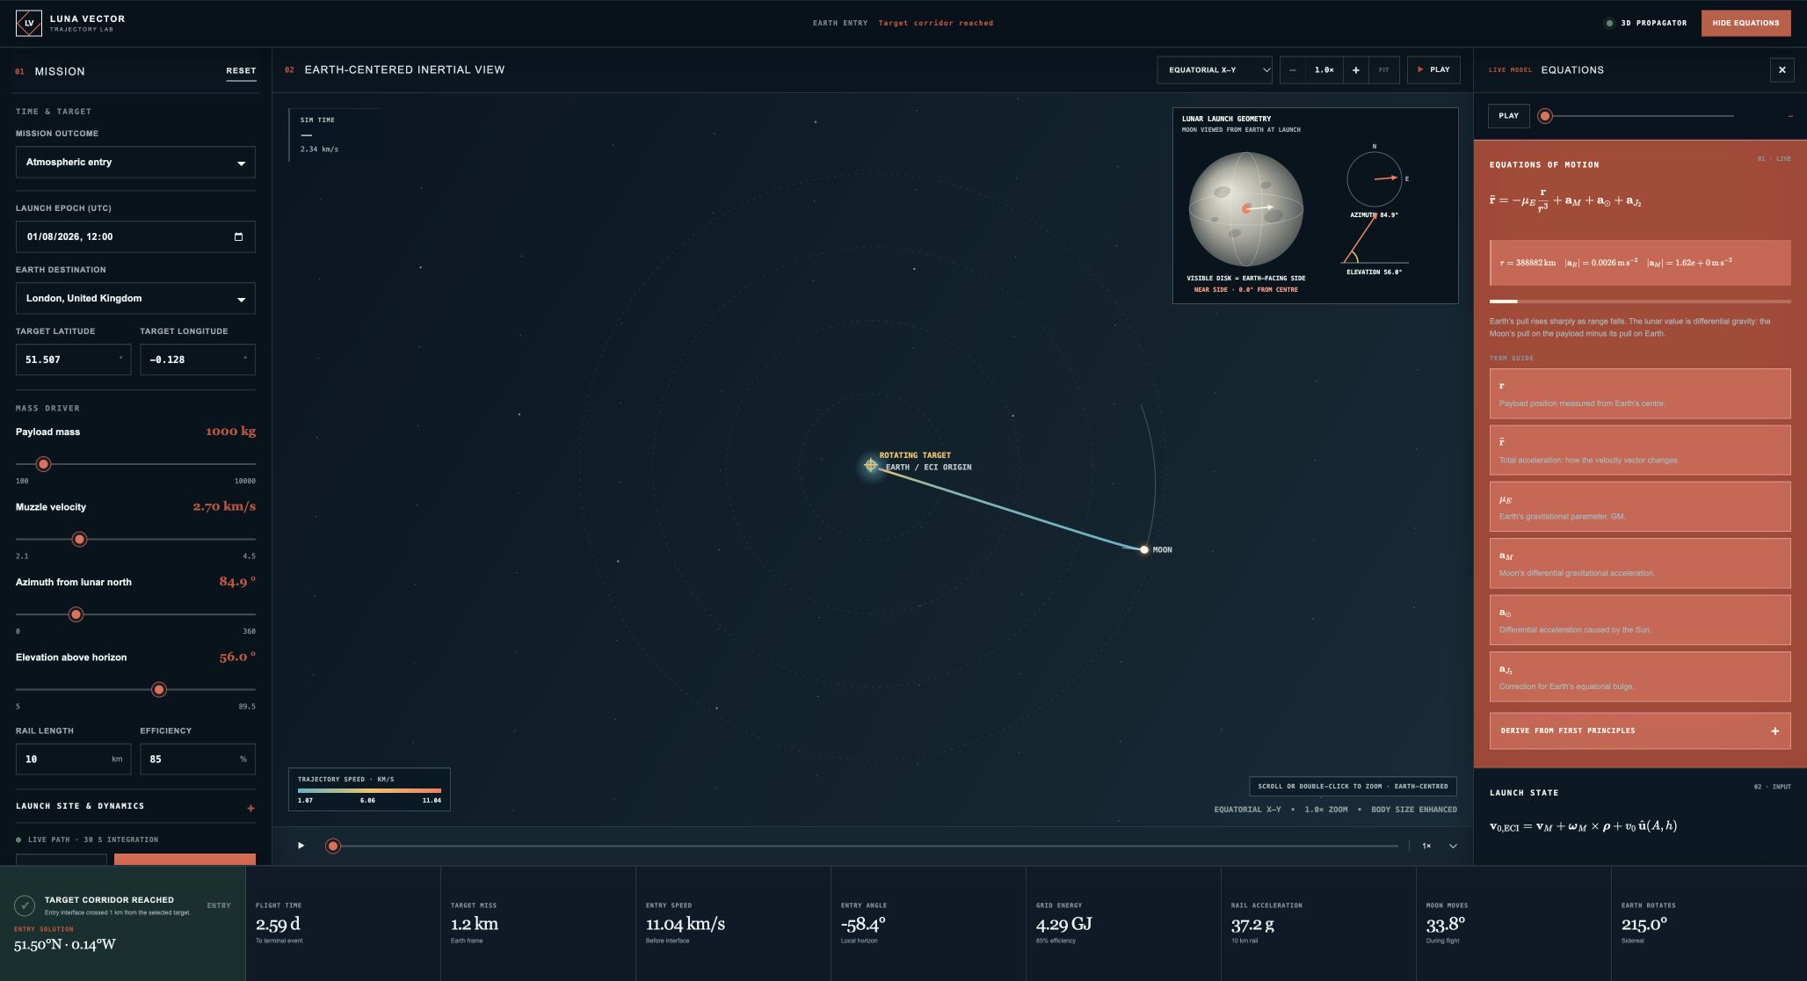Click the Earth gravitational parameter term card
The image size is (1807, 981).
tap(1640, 506)
